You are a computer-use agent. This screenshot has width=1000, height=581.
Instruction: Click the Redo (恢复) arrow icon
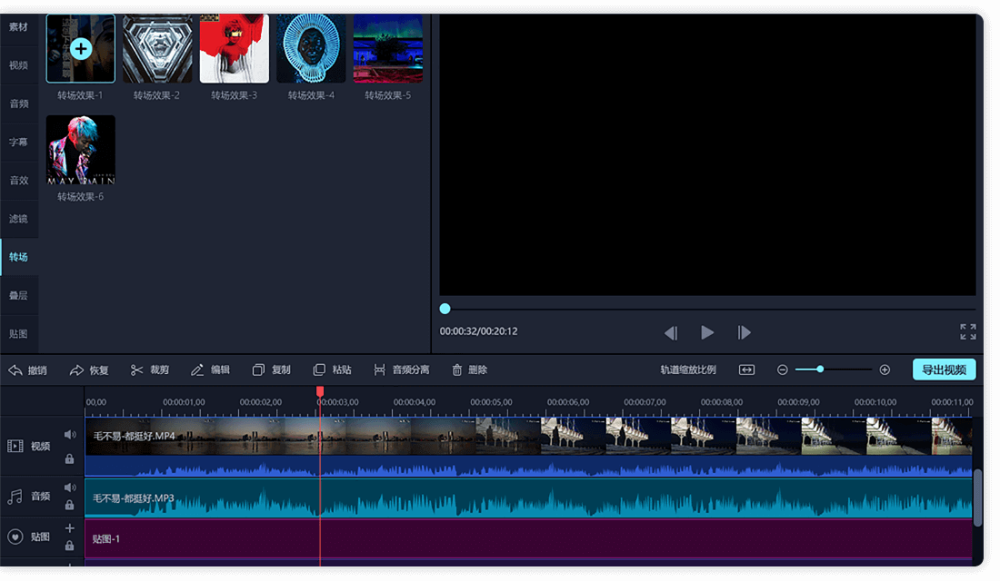coord(76,370)
